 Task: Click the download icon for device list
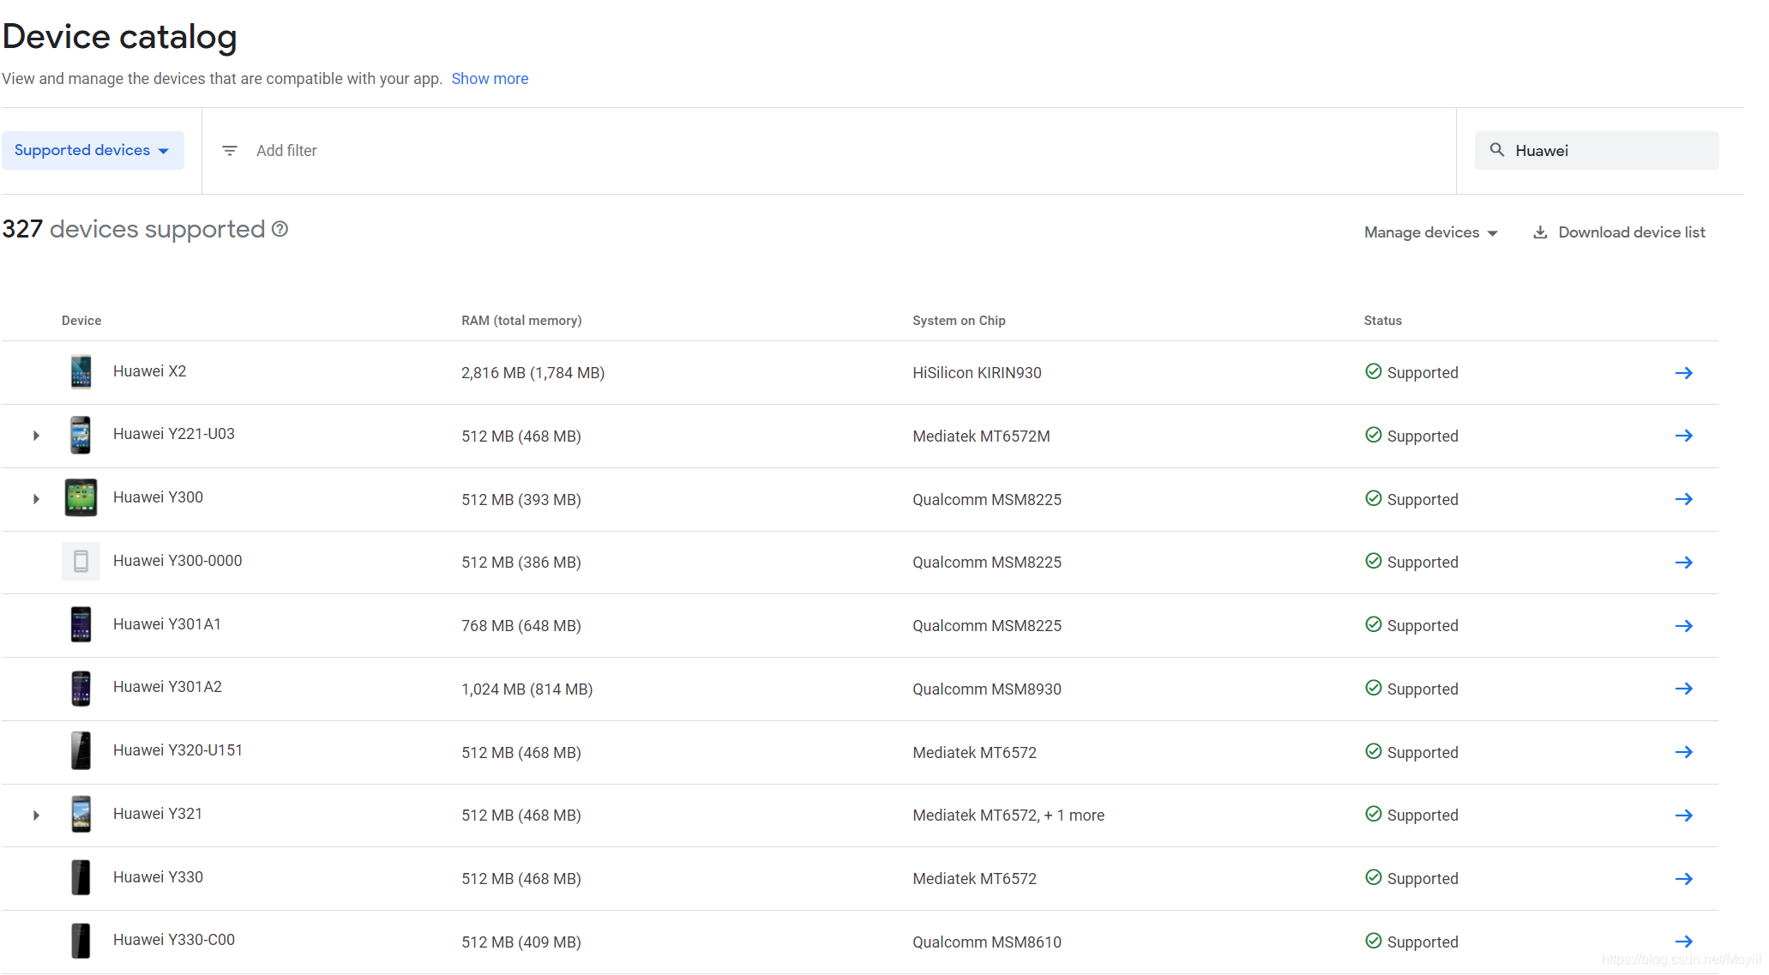(1540, 232)
